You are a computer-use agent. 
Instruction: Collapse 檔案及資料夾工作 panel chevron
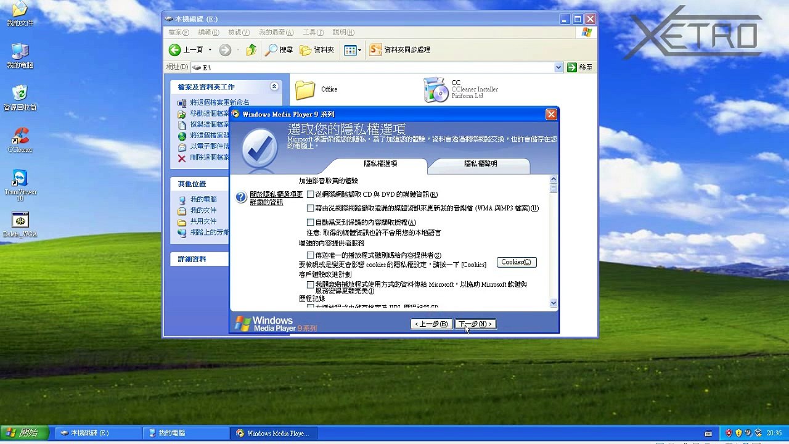click(274, 87)
